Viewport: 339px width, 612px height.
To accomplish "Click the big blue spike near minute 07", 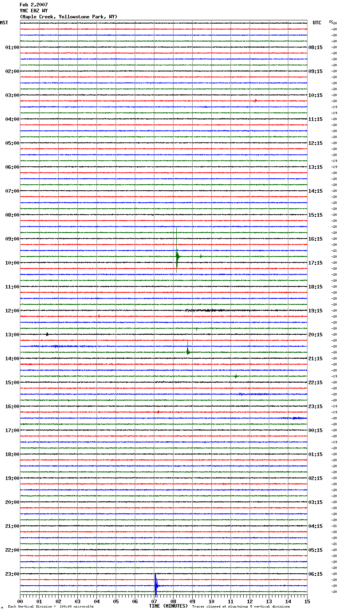I will 156,585.
